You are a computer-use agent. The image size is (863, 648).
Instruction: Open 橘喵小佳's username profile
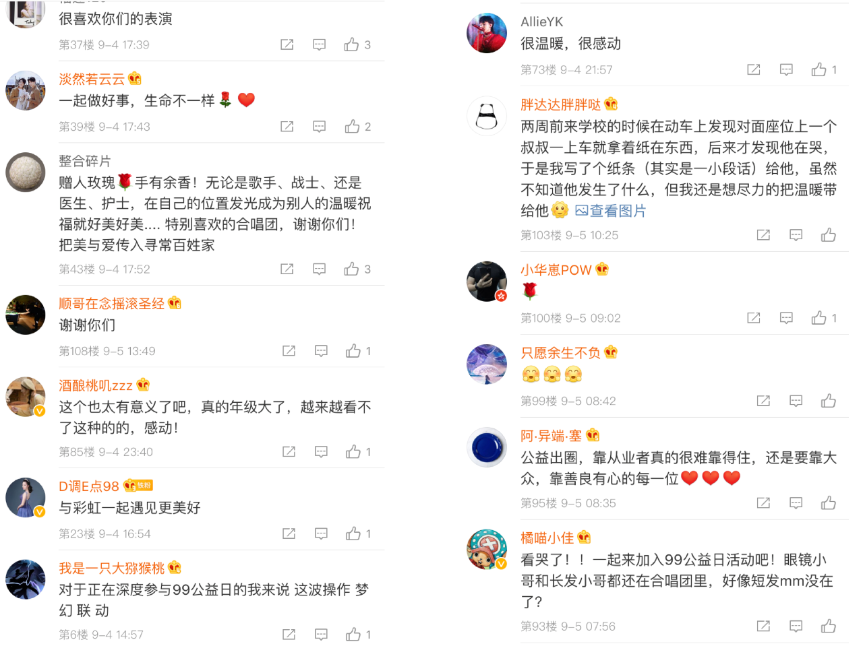tap(547, 538)
